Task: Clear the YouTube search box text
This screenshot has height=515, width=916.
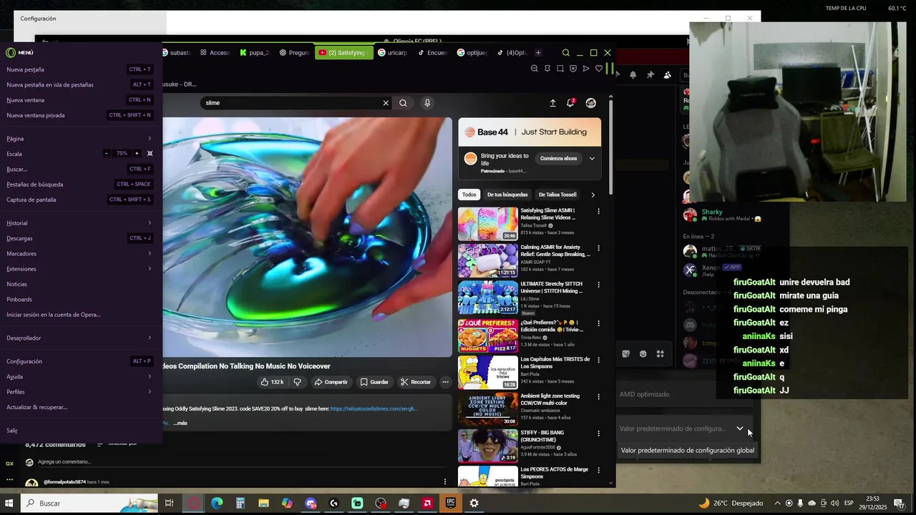Action: [386, 103]
